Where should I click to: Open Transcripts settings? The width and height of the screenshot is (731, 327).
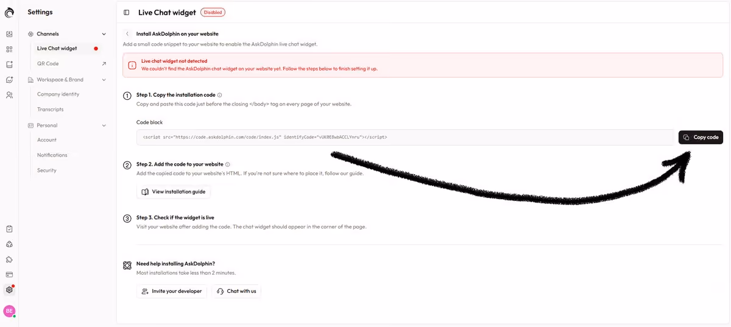(x=50, y=110)
